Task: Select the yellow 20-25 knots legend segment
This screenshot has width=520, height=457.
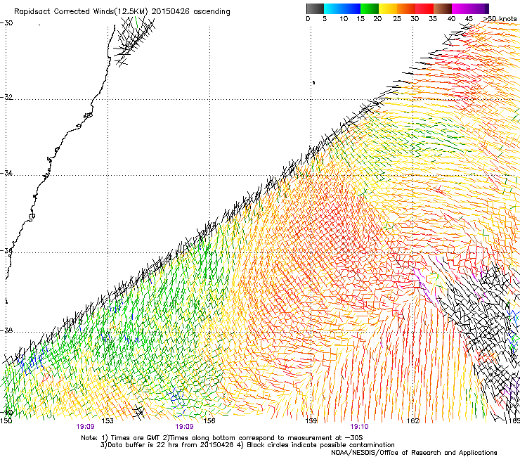Action: point(388,8)
